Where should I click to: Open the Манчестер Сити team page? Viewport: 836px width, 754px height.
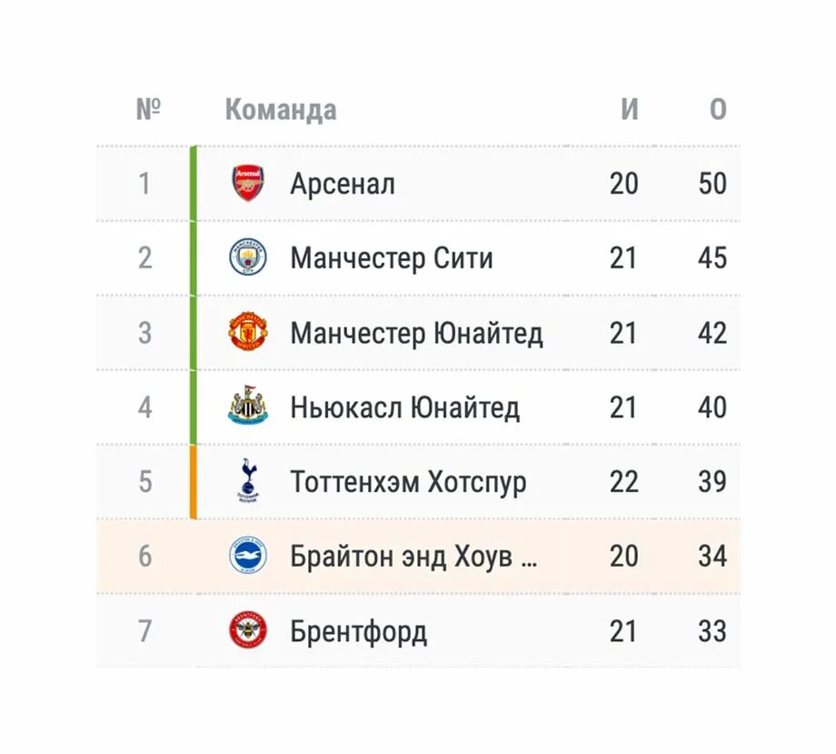[392, 258]
